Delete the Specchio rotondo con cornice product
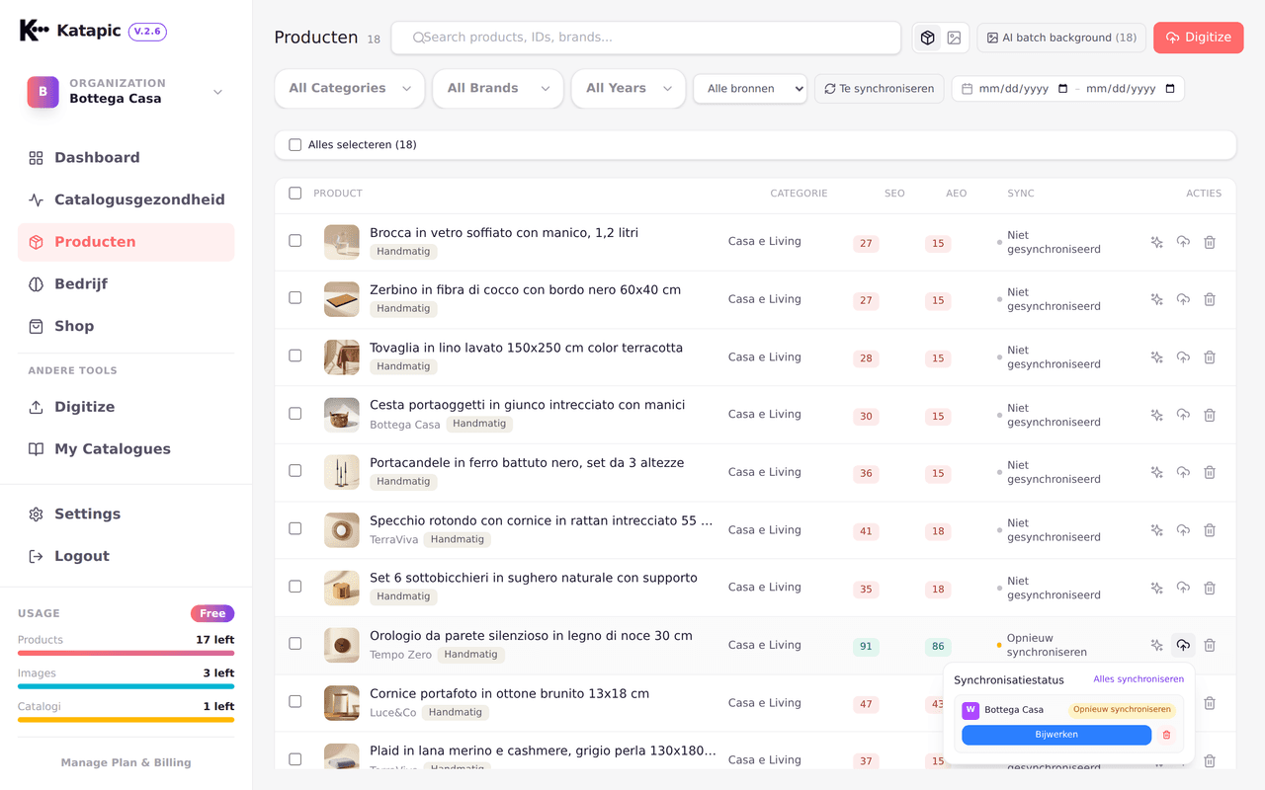This screenshot has width=1265, height=790. 1210,530
